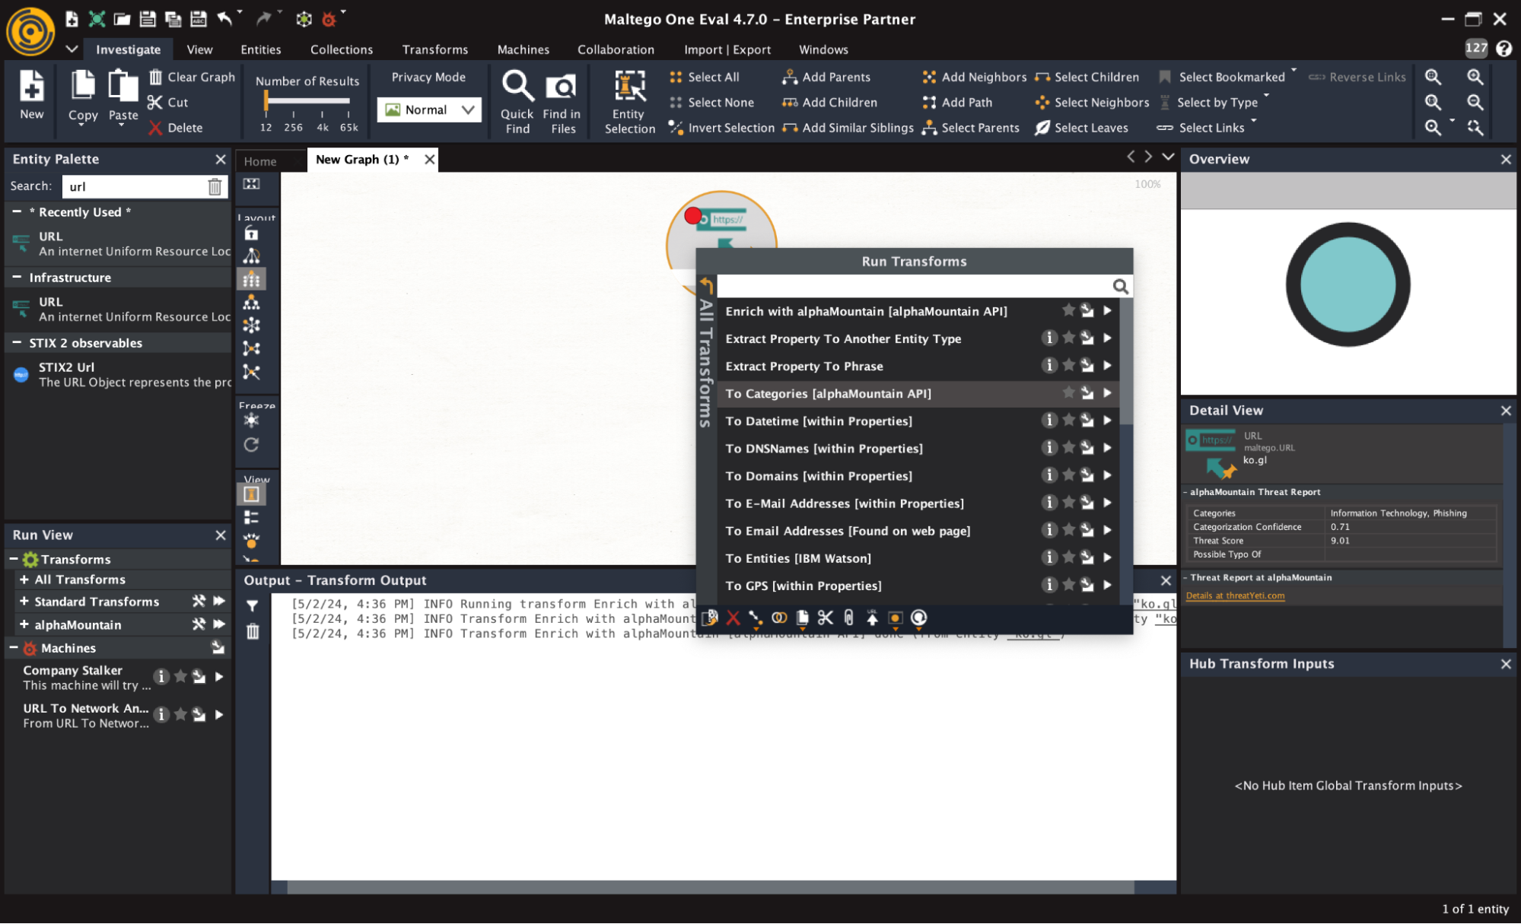
Task: Open Quick Find magnifier
Action: (x=517, y=86)
